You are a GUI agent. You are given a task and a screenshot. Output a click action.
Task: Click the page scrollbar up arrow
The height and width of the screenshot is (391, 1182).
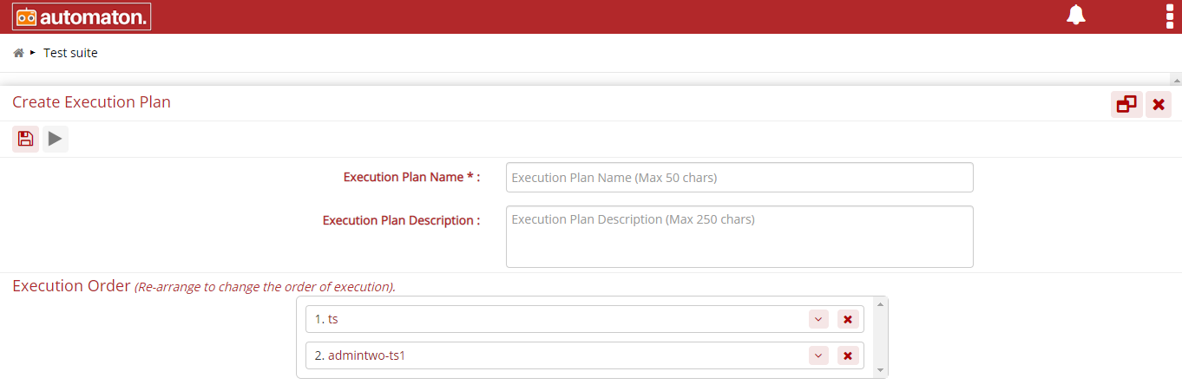(1176, 80)
